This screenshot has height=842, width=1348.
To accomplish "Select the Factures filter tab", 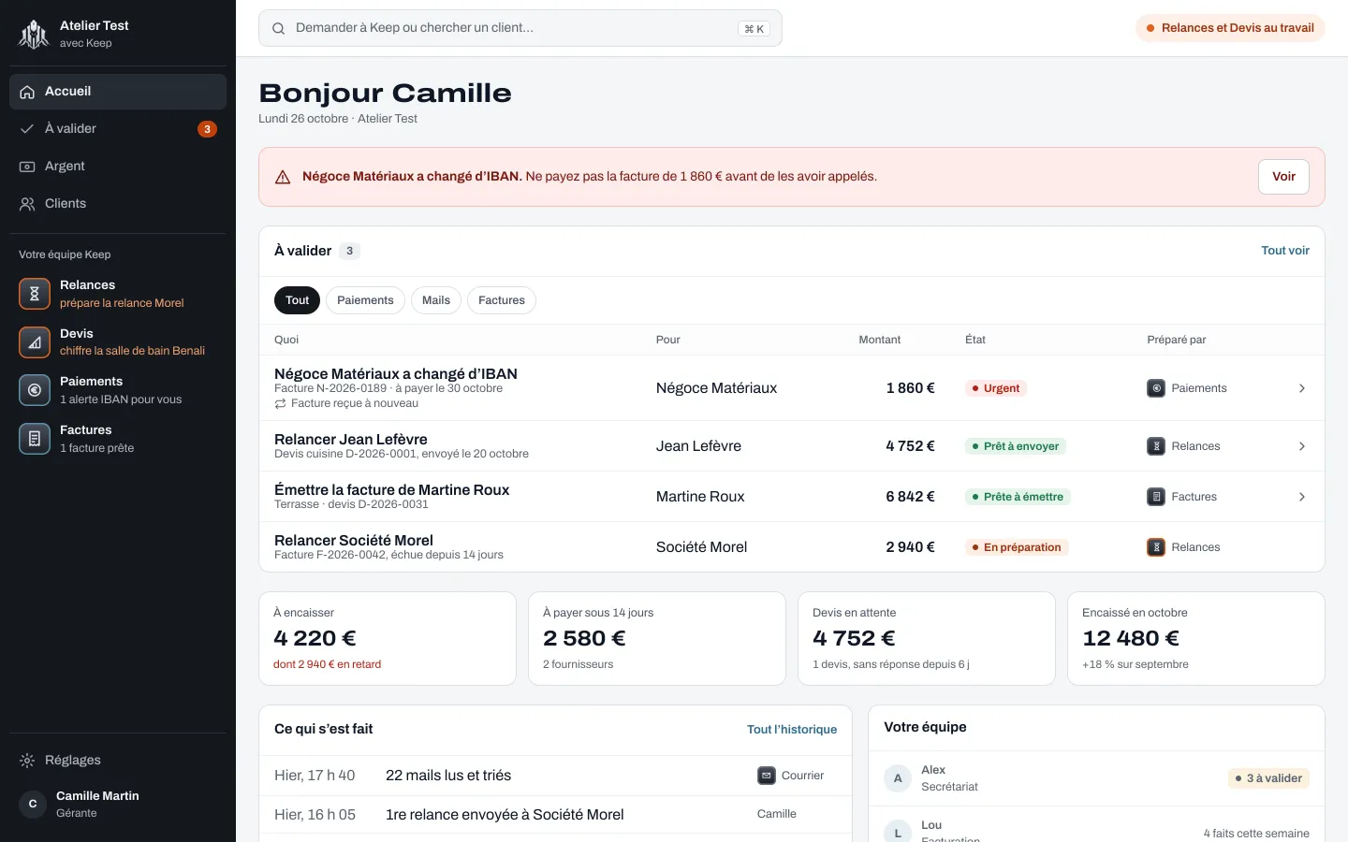I will [502, 300].
